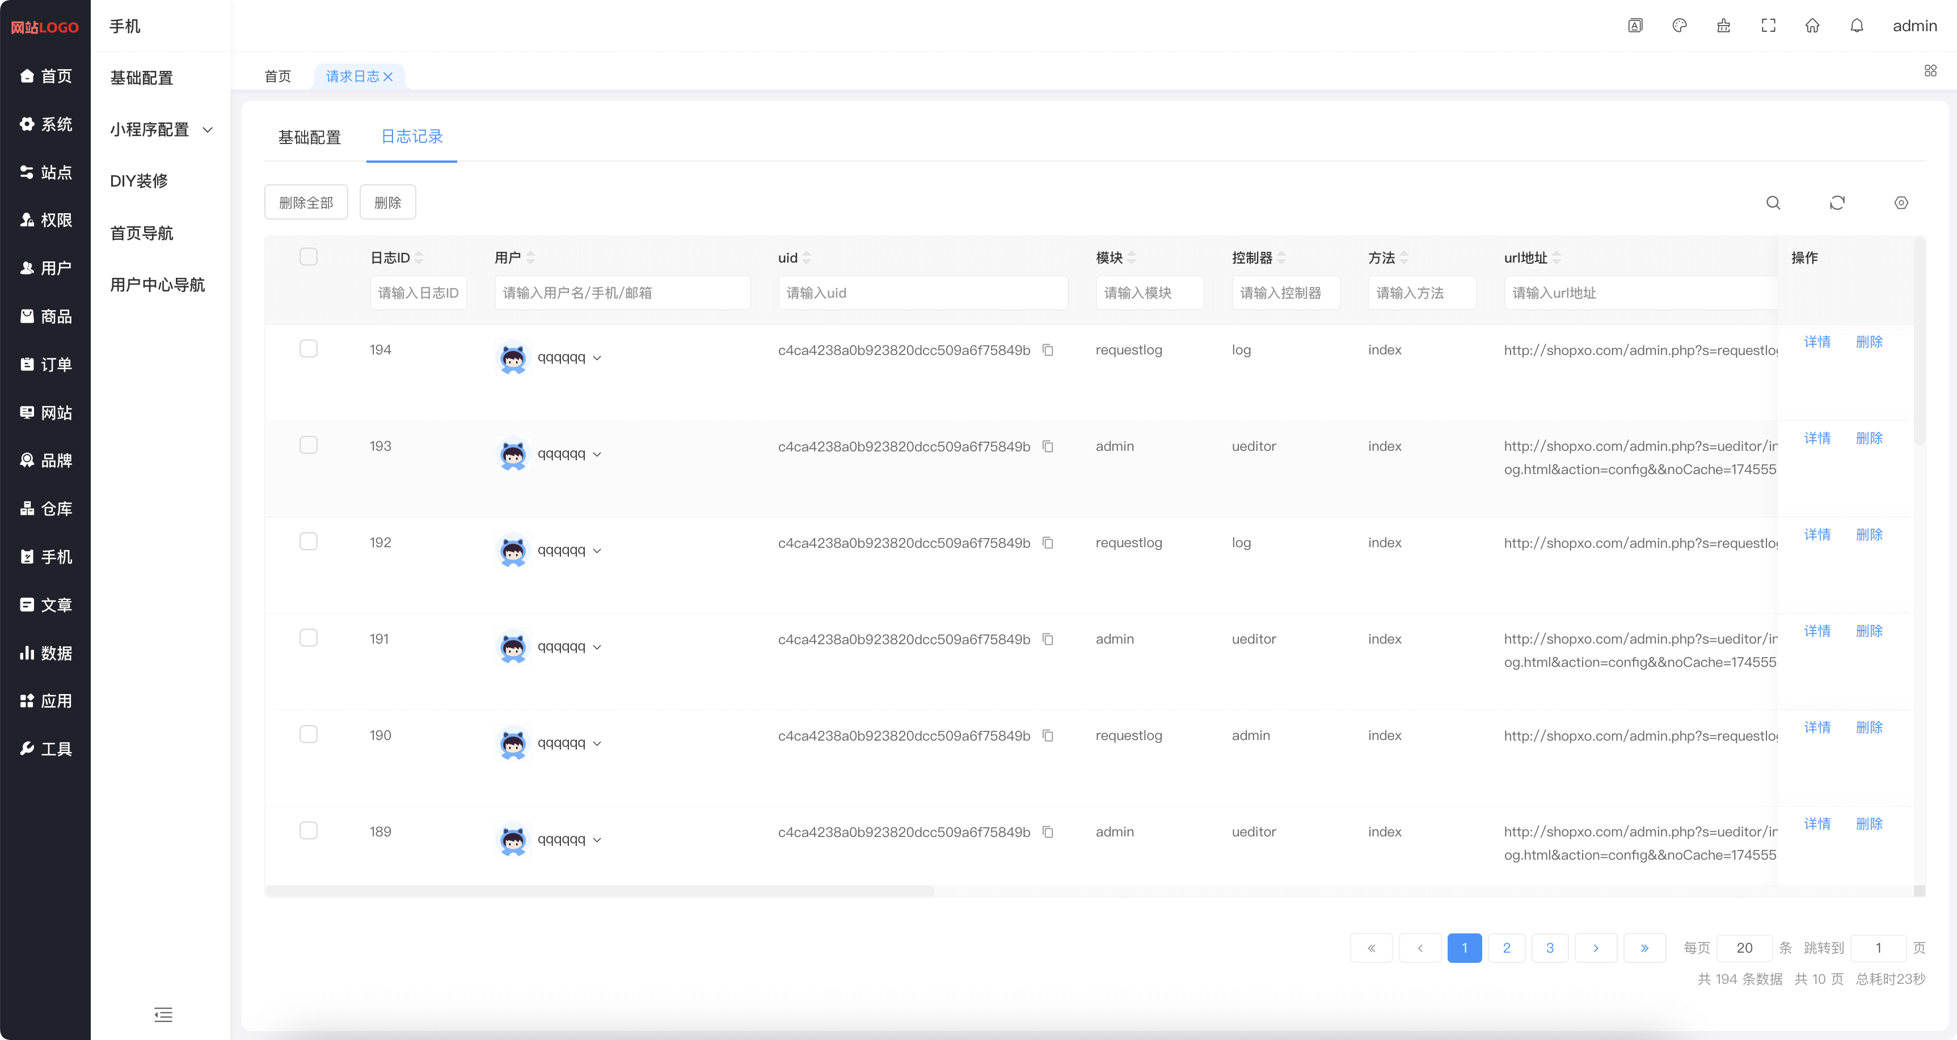Screen dimensions: 1957x1040
Task: Open the theme palette settings icon
Action: coord(1679,25)
